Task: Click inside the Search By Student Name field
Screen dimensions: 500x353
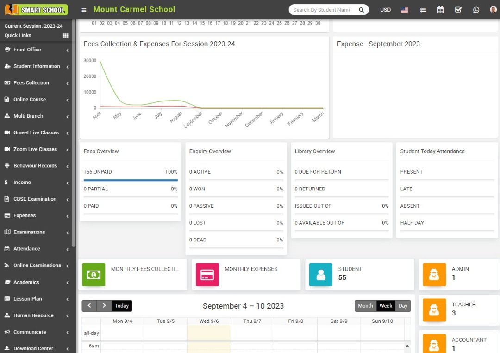Action: click(x=324, y=9)
